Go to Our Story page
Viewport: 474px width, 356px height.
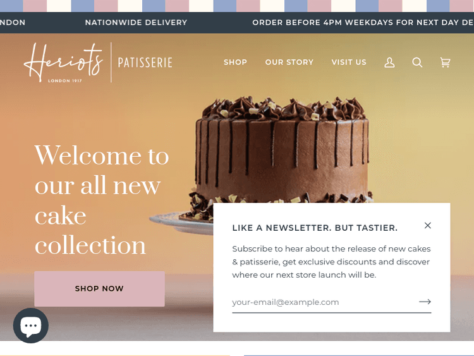(x=289, y=63)
